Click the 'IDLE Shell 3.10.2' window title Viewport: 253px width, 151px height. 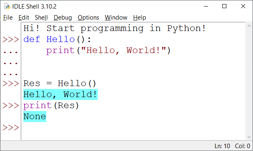[34, 7]
